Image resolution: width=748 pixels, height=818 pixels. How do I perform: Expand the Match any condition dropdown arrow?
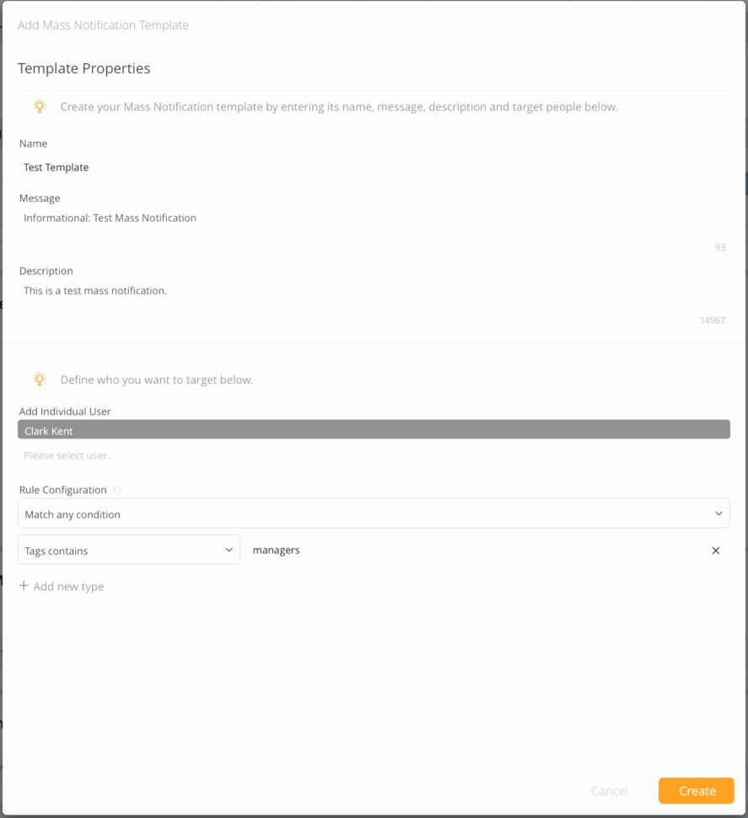718,514
